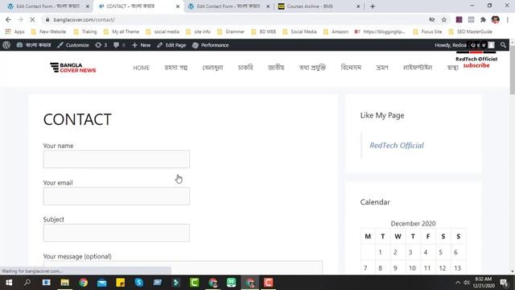Open Customize in the admin bar
This screenshot has height=290, width=515.
73,45
